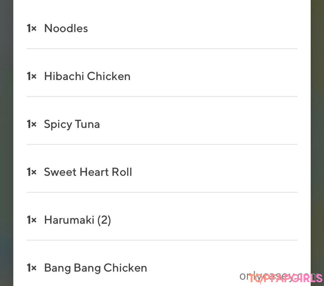324x286 pixels.
Task: Click the 1× quantity beside Noodles
Action: (x=31, y=28)
